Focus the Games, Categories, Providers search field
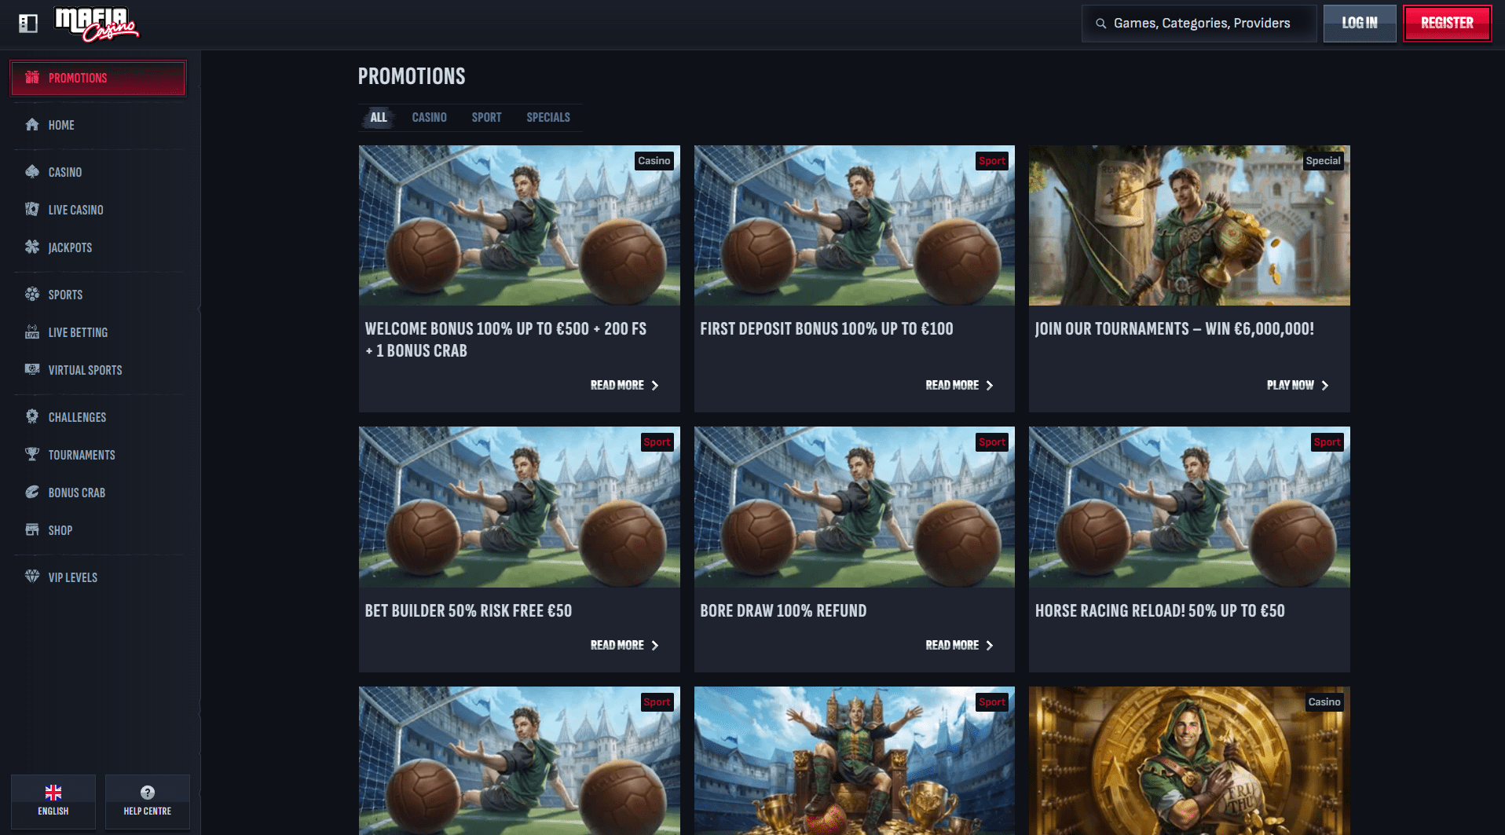 [x=1199, y=24]
